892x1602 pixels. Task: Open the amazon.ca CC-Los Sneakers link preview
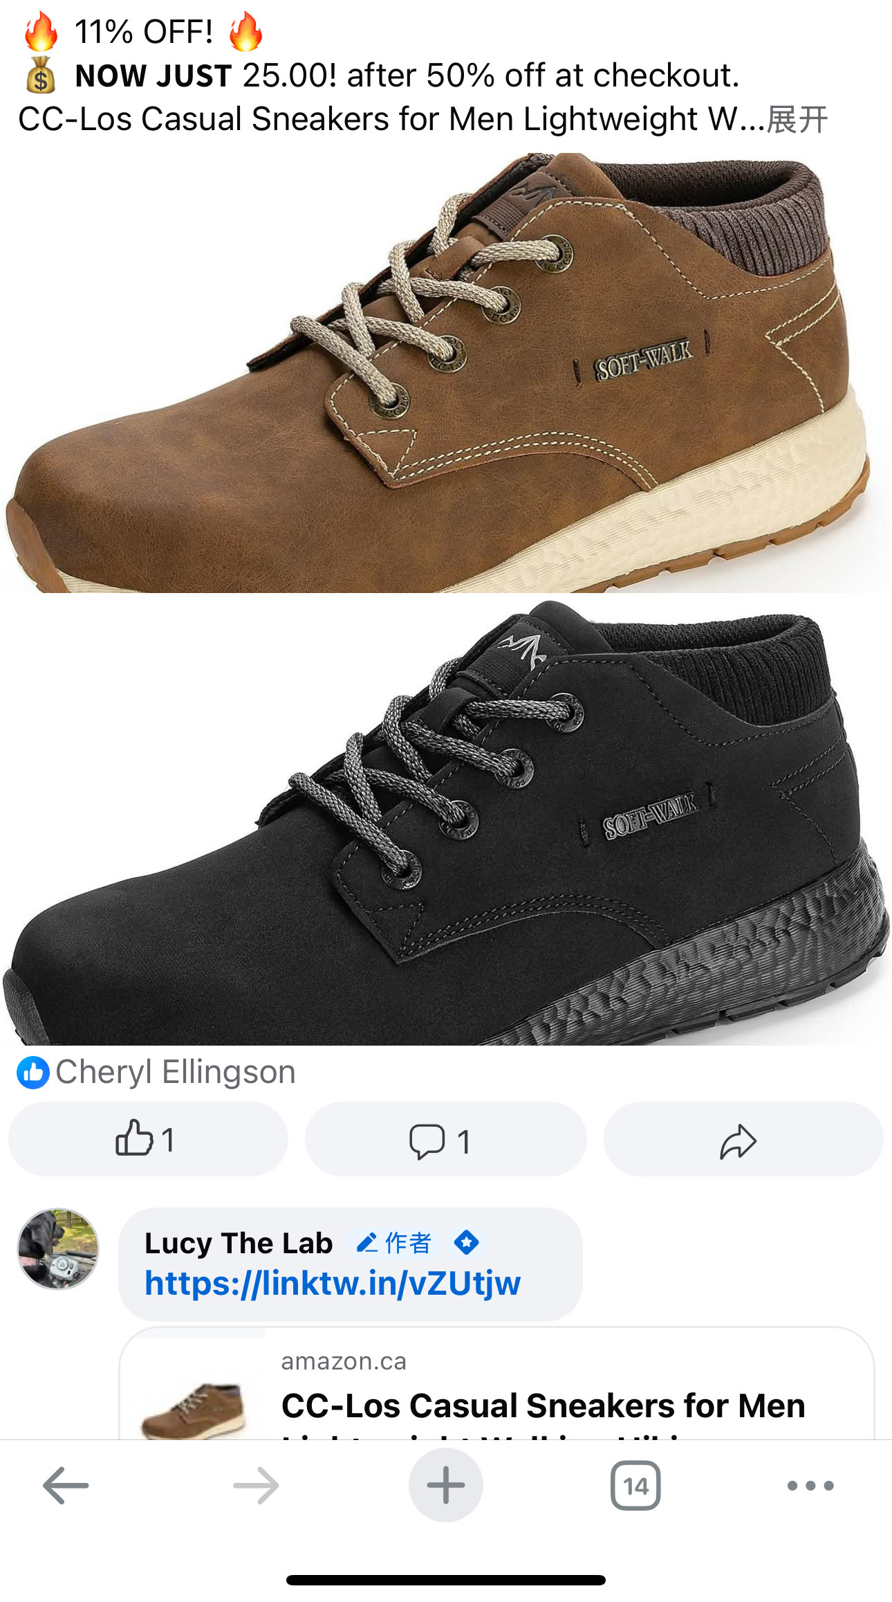496,1383
